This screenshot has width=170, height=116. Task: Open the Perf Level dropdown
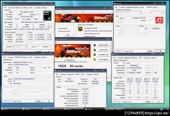(157, 12)
